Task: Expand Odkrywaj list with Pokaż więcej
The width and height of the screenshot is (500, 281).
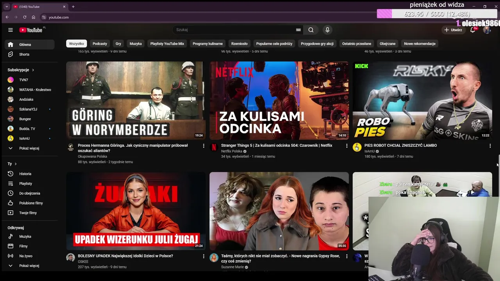Action: 29,266
